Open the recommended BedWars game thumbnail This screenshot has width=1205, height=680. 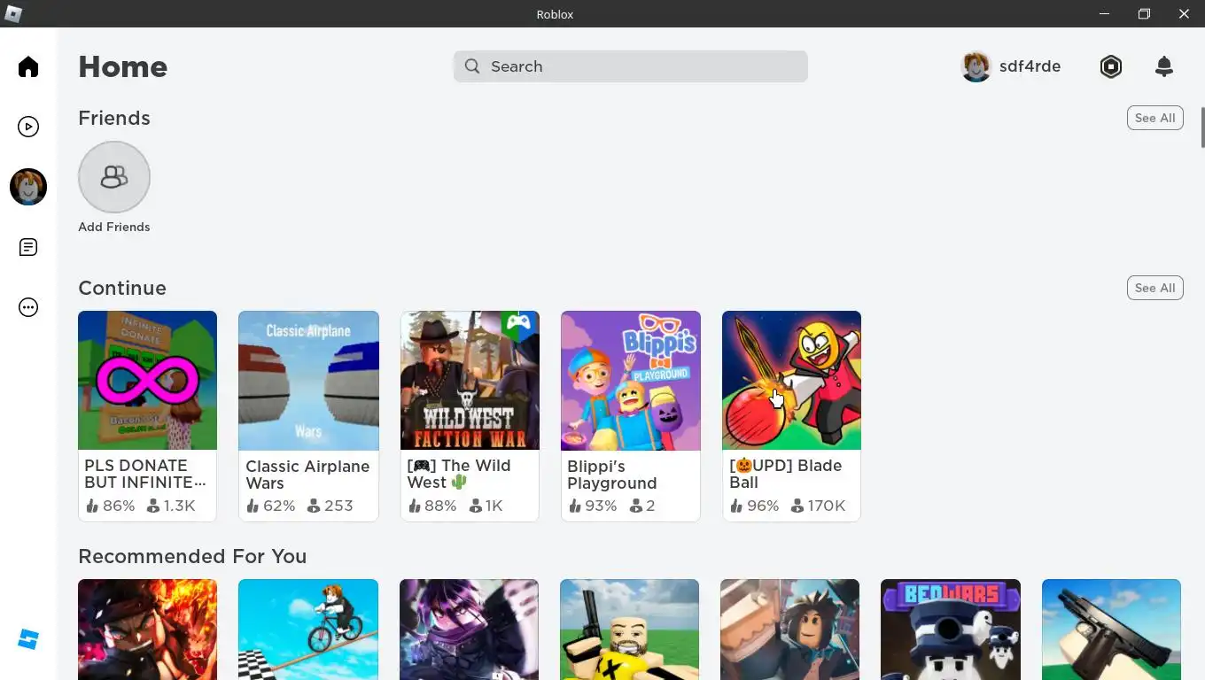(951, 630)
